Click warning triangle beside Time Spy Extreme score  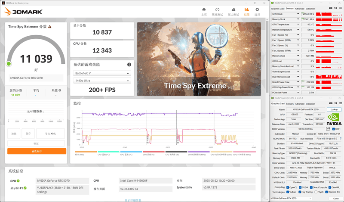[50, 27]
